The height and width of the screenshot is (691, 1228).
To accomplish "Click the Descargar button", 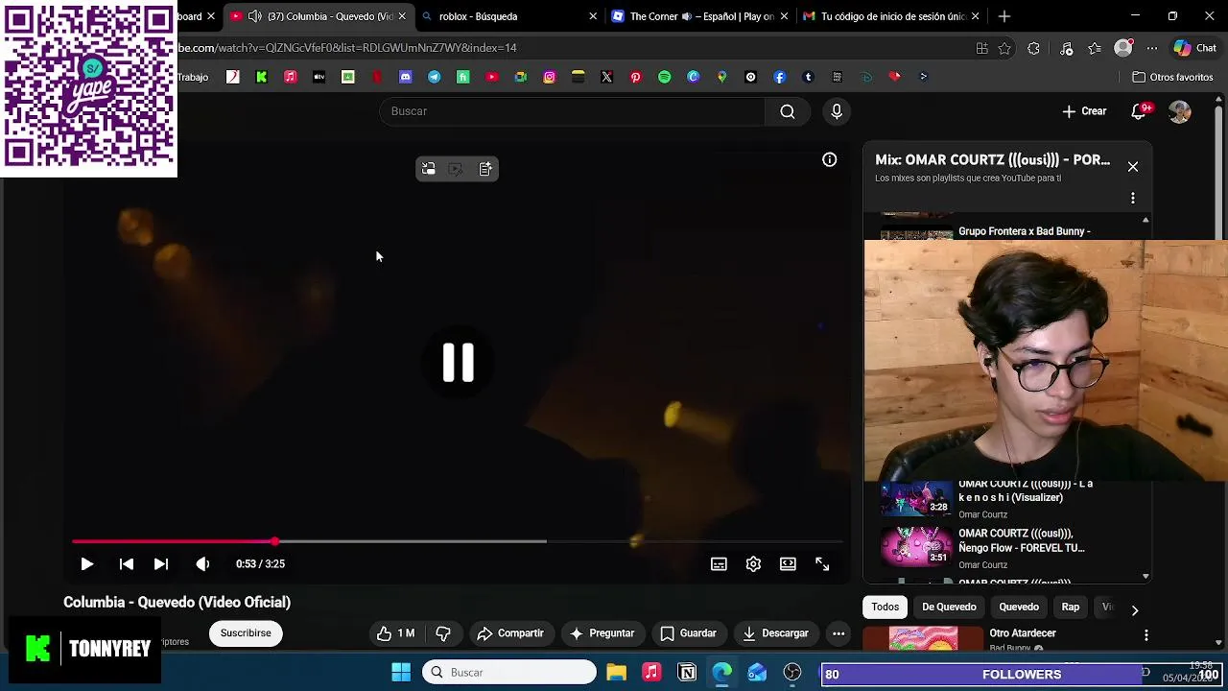I will click(x=776, y=633).
